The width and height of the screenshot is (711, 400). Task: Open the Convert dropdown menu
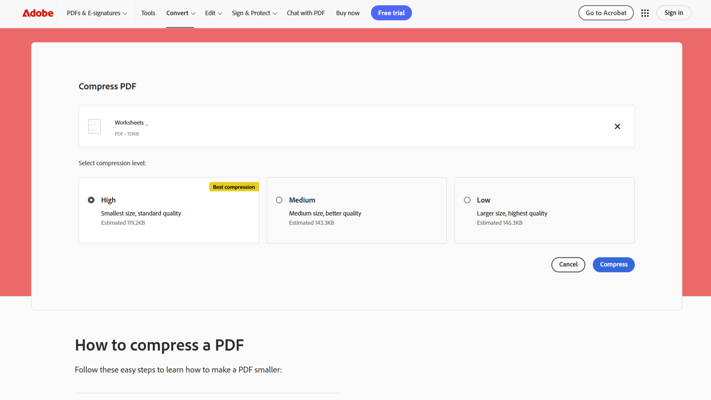[180, 13]
